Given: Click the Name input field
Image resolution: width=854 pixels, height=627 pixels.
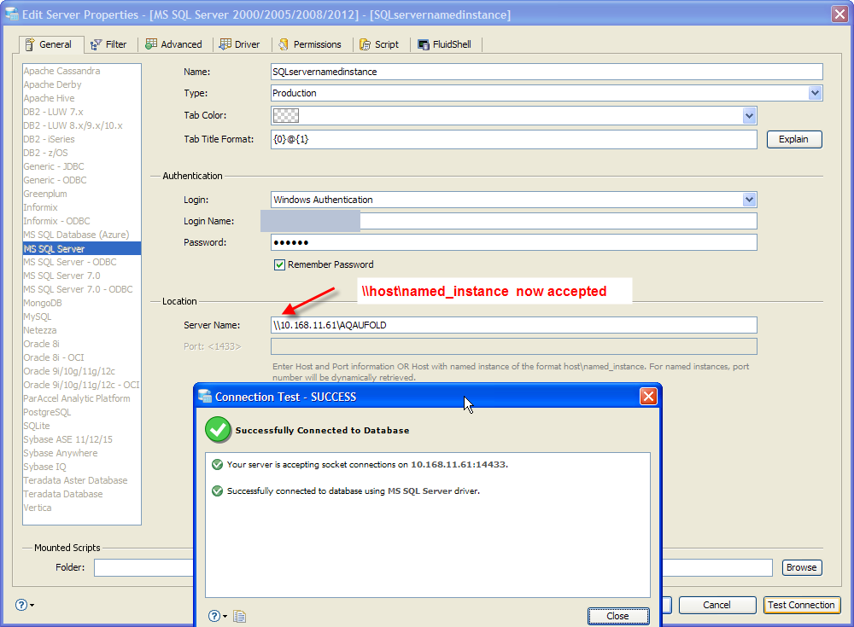Looking at the screenshot, I should tap(547, 72).
